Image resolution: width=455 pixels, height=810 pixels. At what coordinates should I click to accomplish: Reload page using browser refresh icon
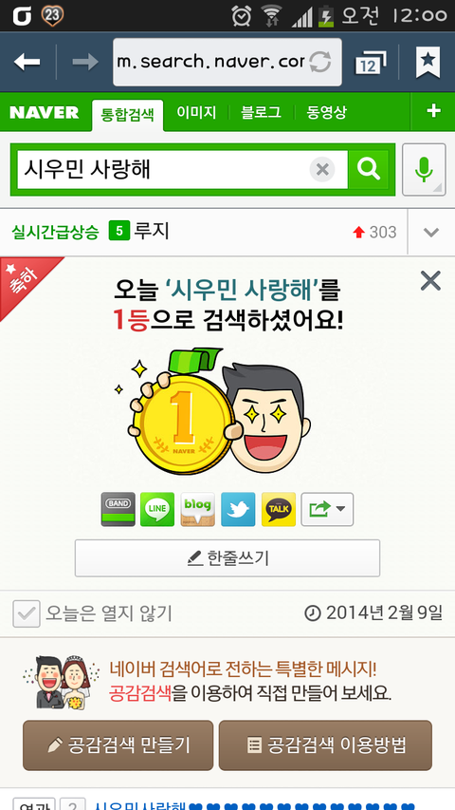(x=319, y=62)
